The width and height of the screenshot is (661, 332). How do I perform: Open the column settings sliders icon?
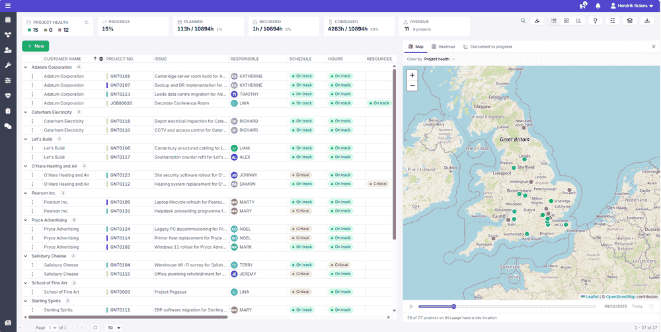pyautogui.click(x=613, y=21)
